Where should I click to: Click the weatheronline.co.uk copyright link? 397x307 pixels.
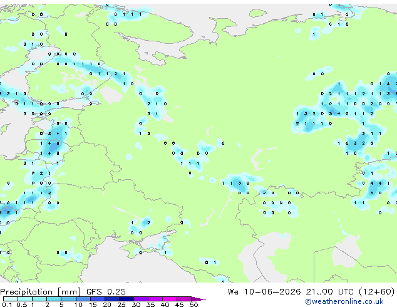coord(344,301)
